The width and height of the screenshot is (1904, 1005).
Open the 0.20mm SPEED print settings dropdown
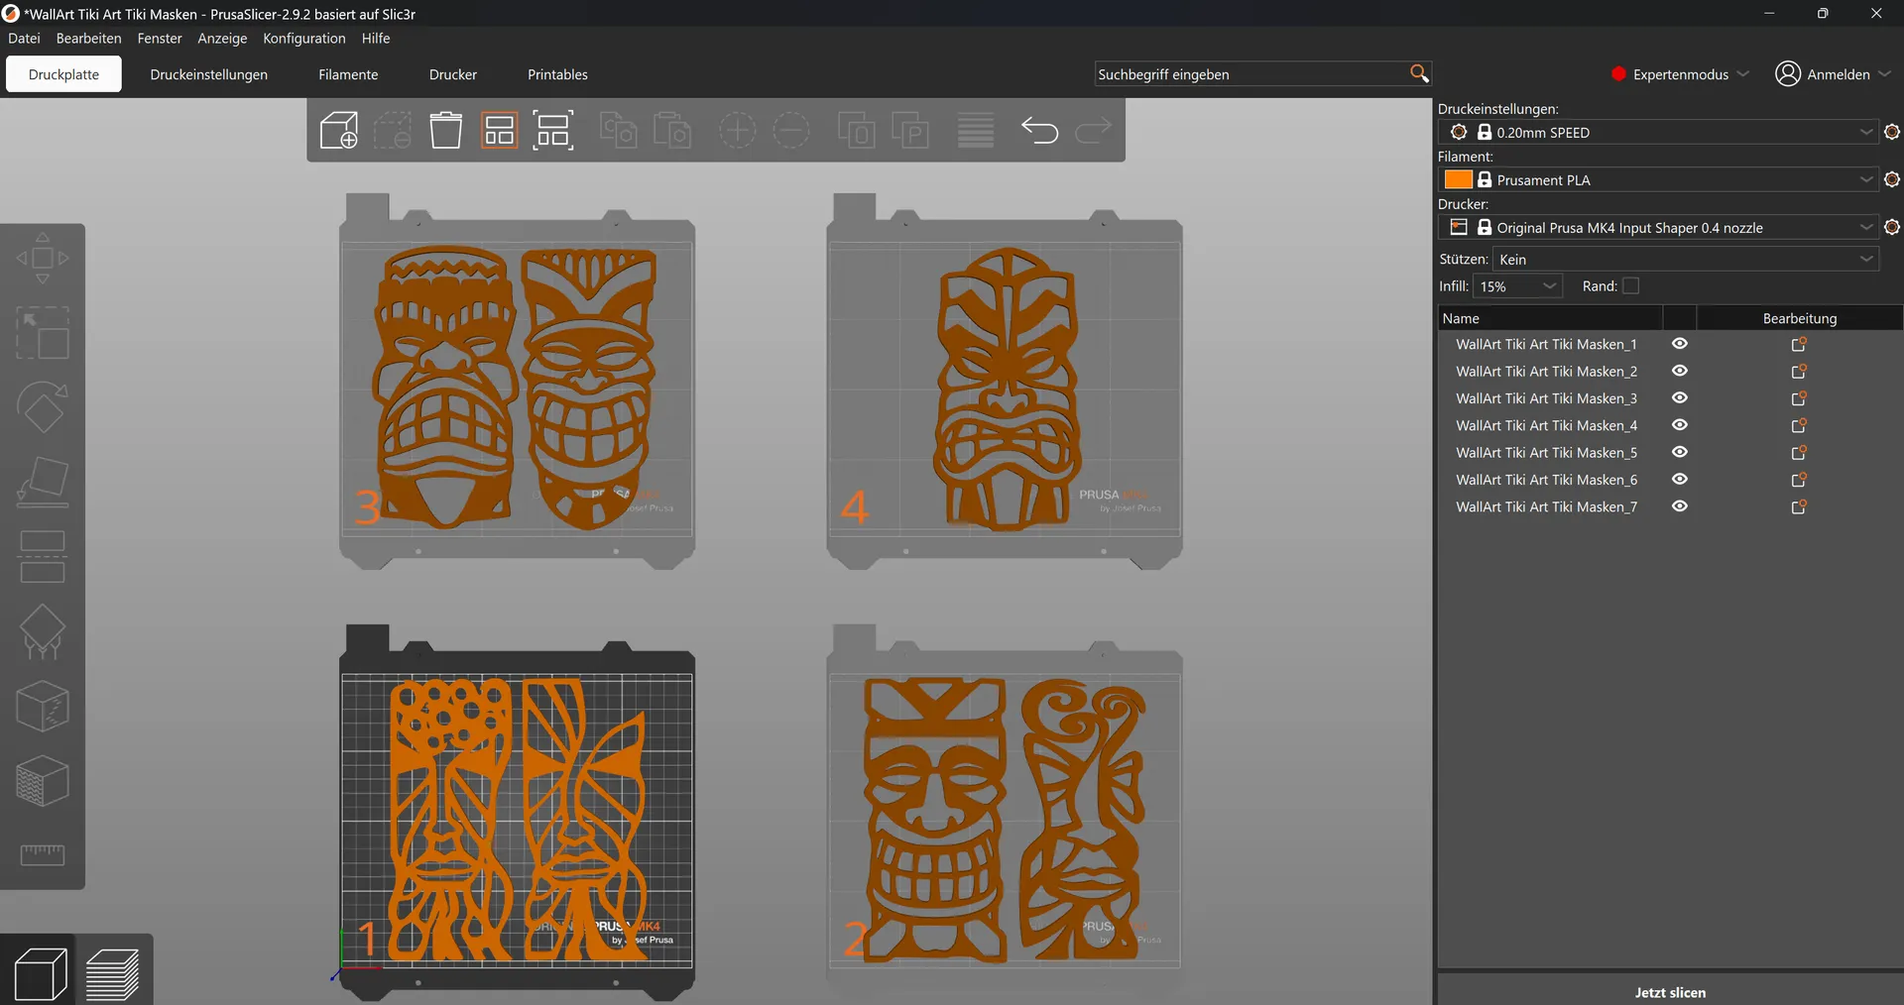point(1657,132)
